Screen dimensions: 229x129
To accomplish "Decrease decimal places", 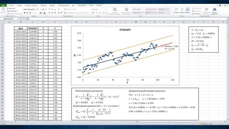I will click(106, 13).
